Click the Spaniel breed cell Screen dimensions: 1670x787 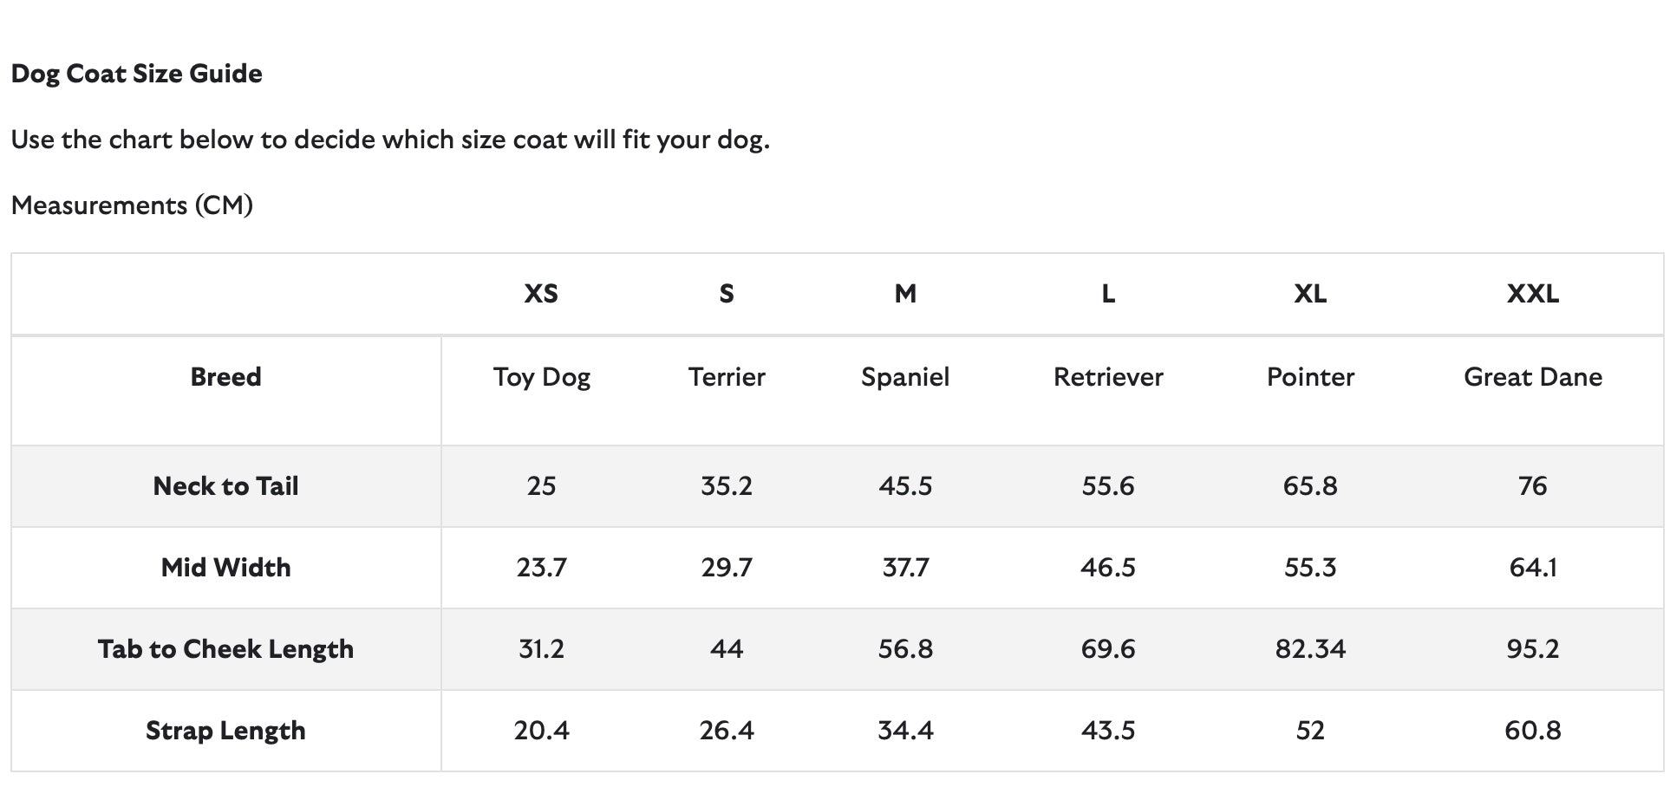tap(905, 377)
